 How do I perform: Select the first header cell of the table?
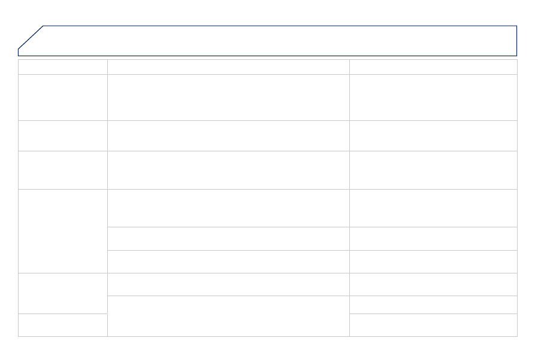[x=63, y=67]
